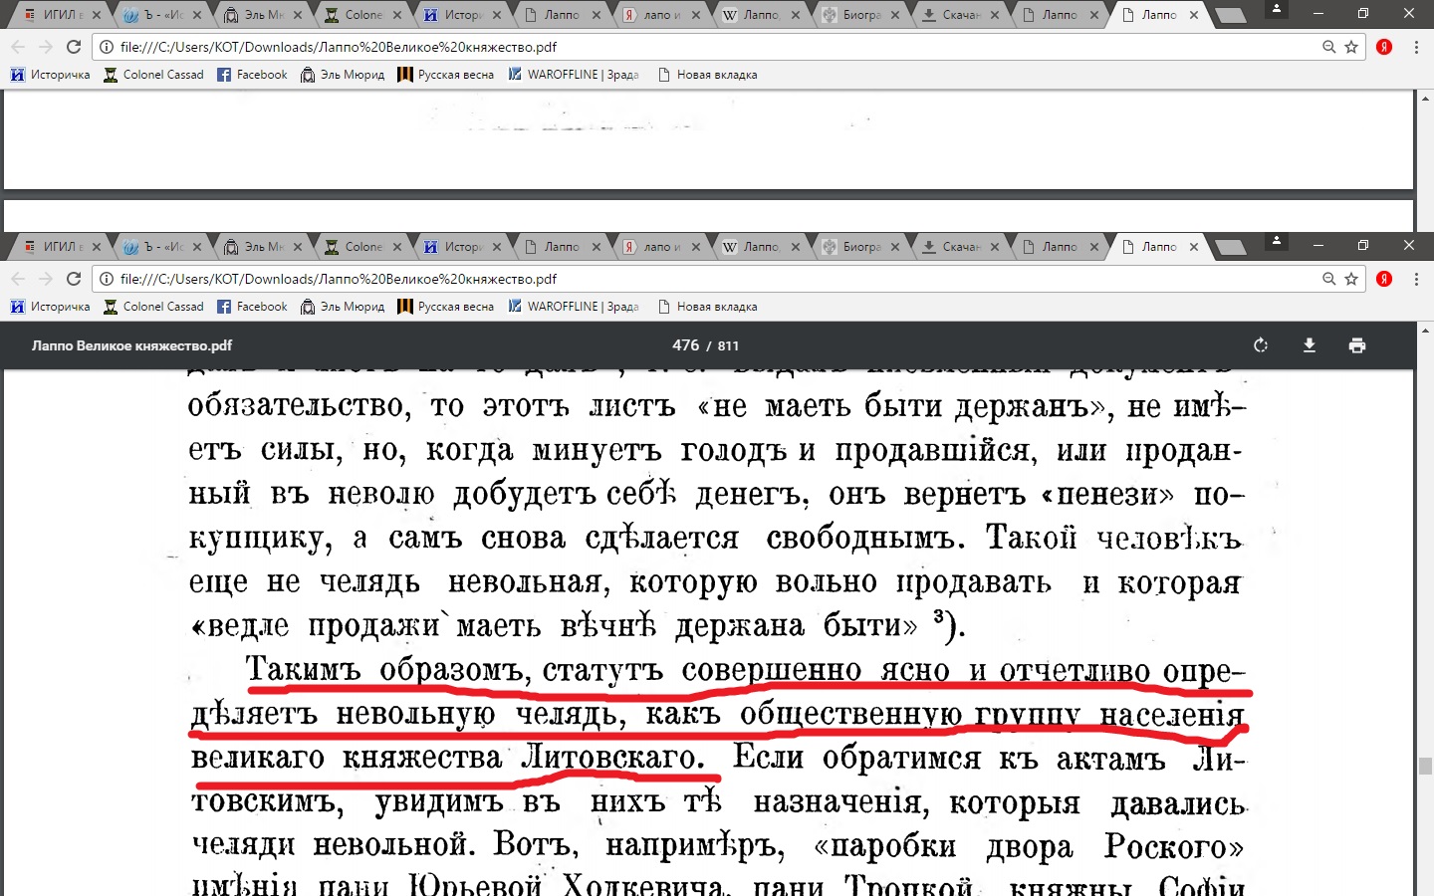Image resolution: width=1434 pixels, height=896 pixels.
Task: Reload the page in the lower browser toolbar
Action: tap(74, 279)
